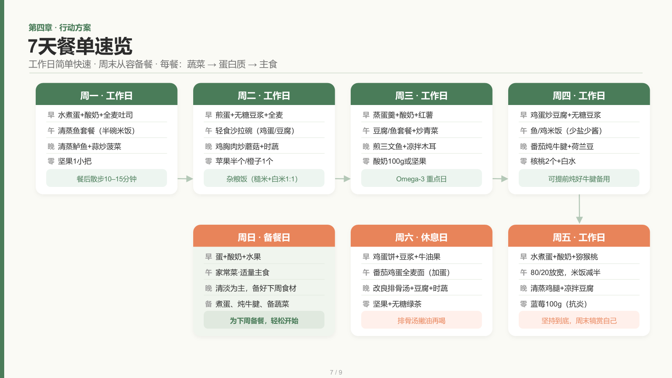The width and height of the screenshot is (672, 378).
Task: Click the 周五 · 工作日 orange header
Action: [579, 236]
